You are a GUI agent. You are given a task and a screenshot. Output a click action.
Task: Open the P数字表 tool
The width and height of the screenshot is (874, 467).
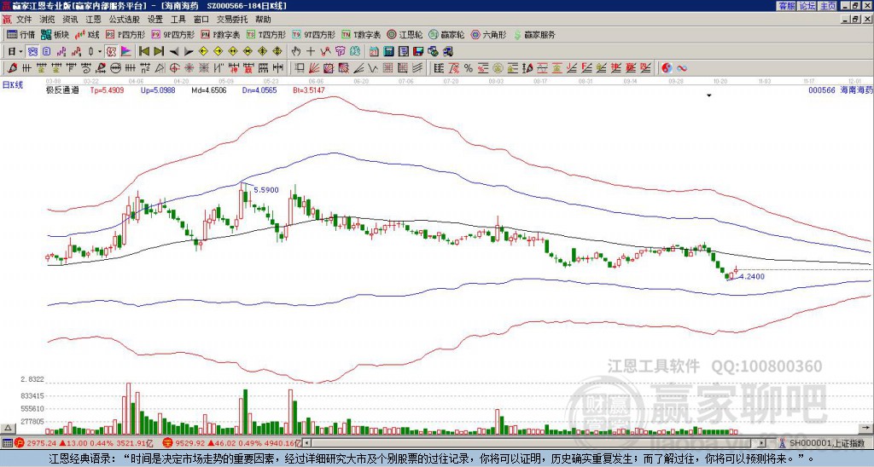click(x=221, y=34)
